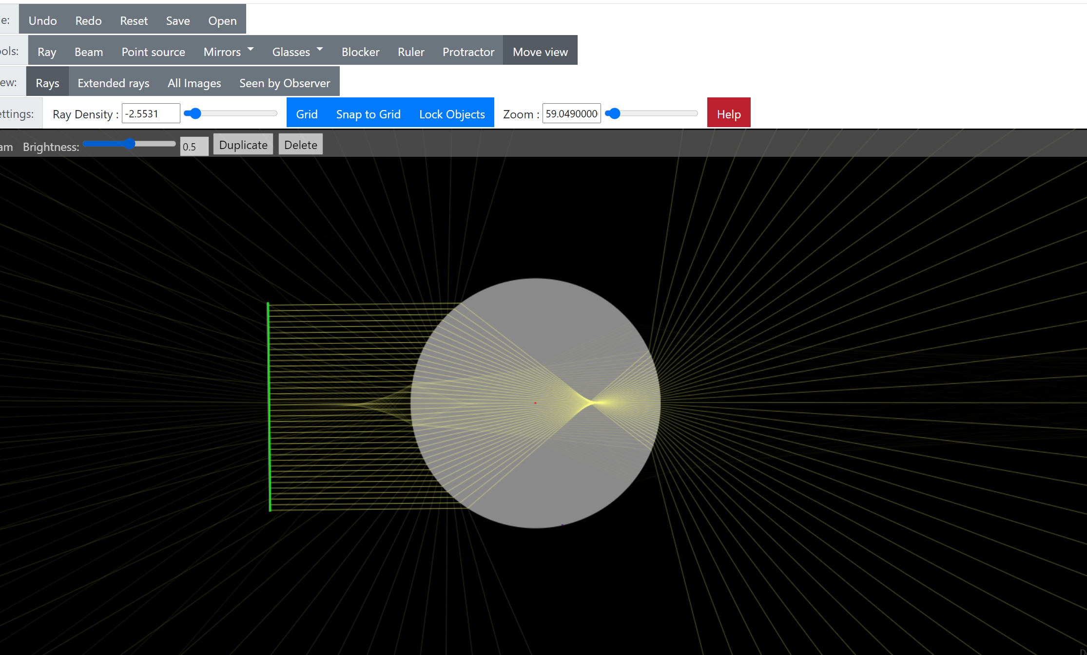1087x655 pixels.
Task: Duplicate the selected beam
Action: (243, 144)
